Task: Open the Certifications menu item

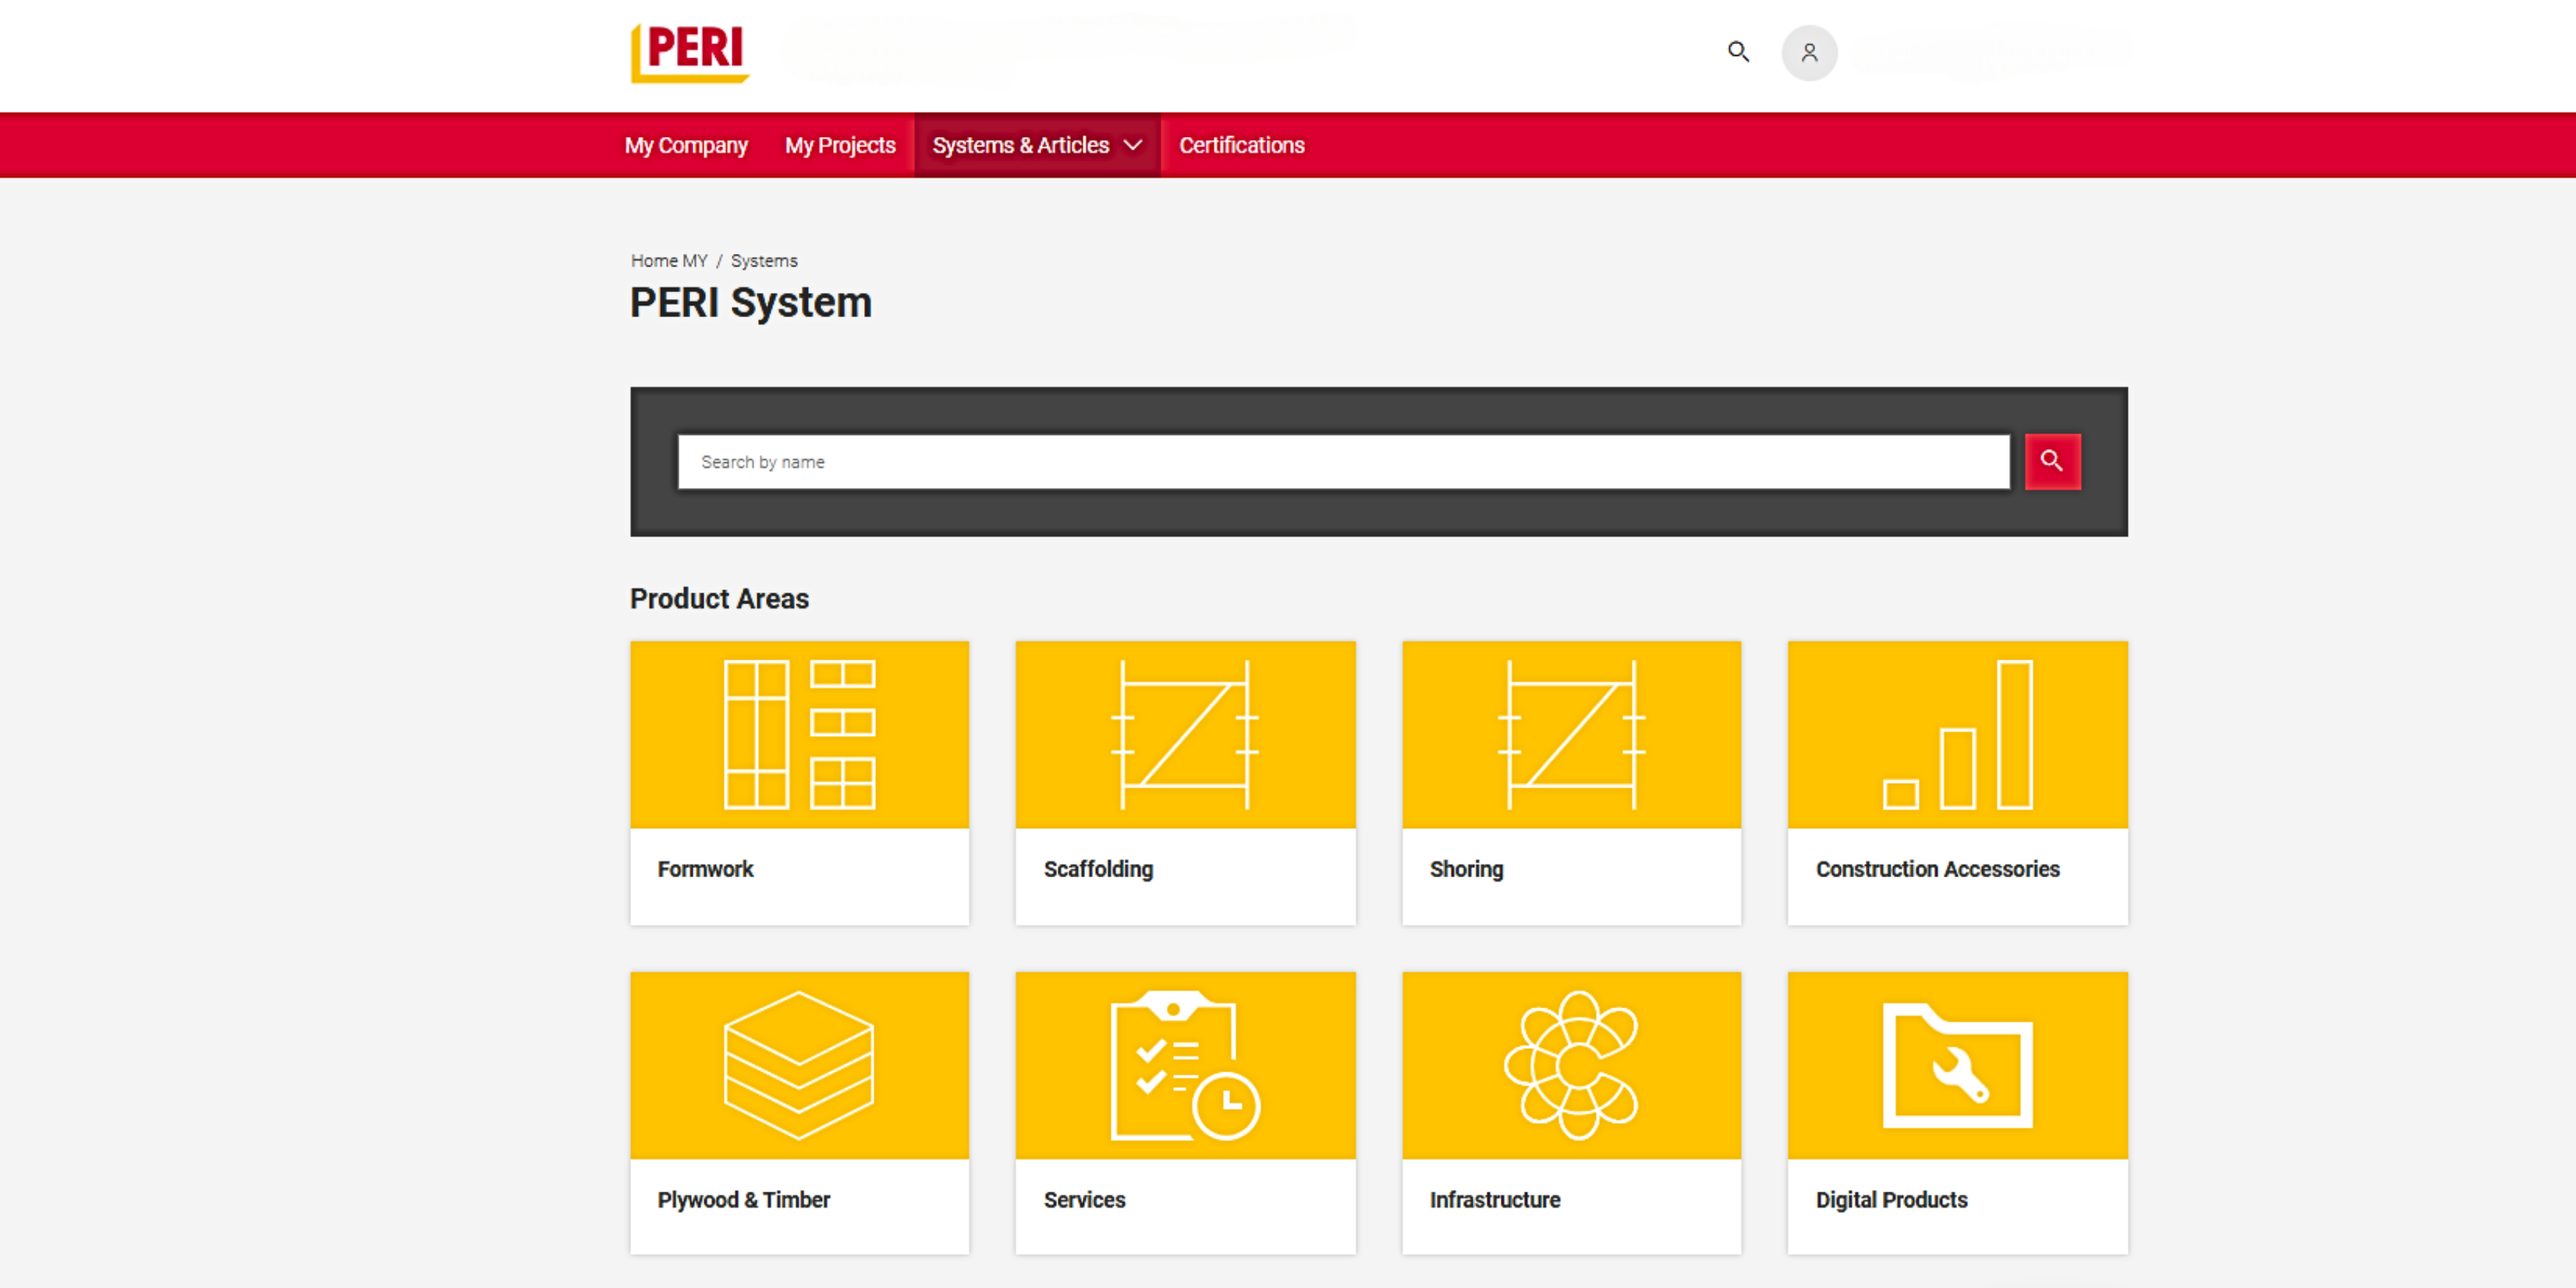Action: (x=1241, y=145)
